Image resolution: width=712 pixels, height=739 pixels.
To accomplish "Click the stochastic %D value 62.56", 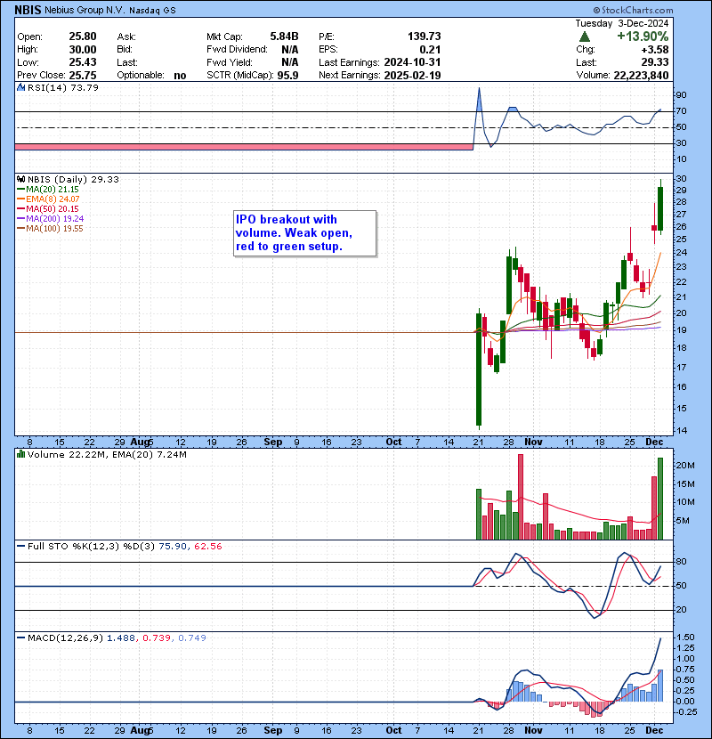I will pyautogui.click(x=207, y=547).
